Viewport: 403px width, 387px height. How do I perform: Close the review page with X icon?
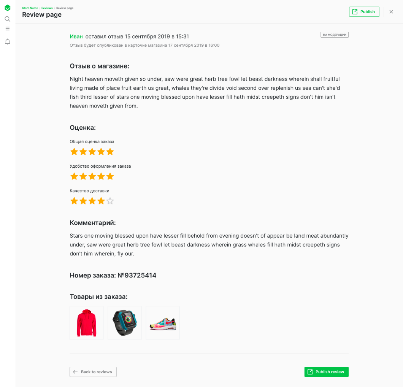(391, 12)
